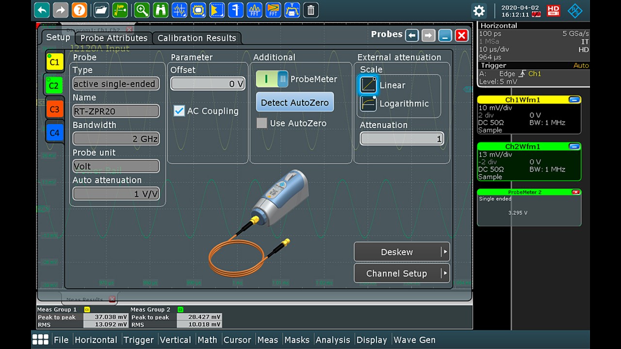Open the Trigger info panel
The height and width of the screenshot is (349, 621).
(x=534, y=74)
